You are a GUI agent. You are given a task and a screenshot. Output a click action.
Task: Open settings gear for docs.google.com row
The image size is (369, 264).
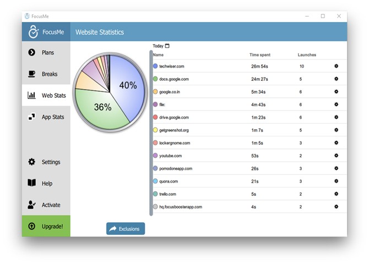(336, 79)
